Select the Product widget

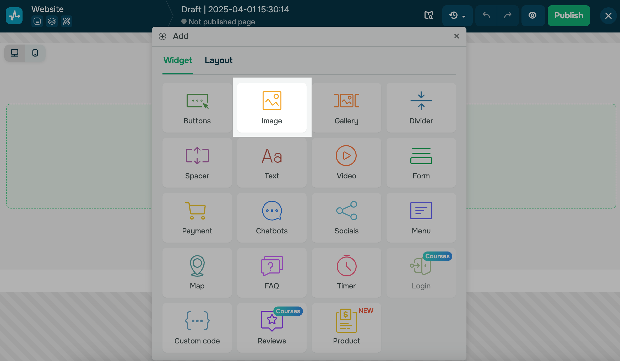click(346, 327)
